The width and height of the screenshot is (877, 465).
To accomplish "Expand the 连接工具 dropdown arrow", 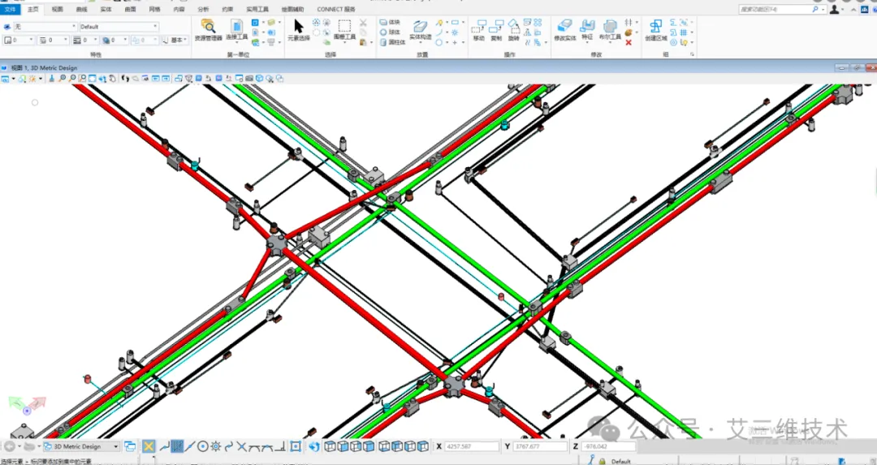I will pyautogui.click(x=238, y=43).
